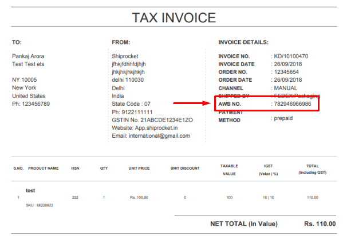Click the TAXABLE VALUE column header
This screenshot has height=236, width=343.
tap(229, 170)
